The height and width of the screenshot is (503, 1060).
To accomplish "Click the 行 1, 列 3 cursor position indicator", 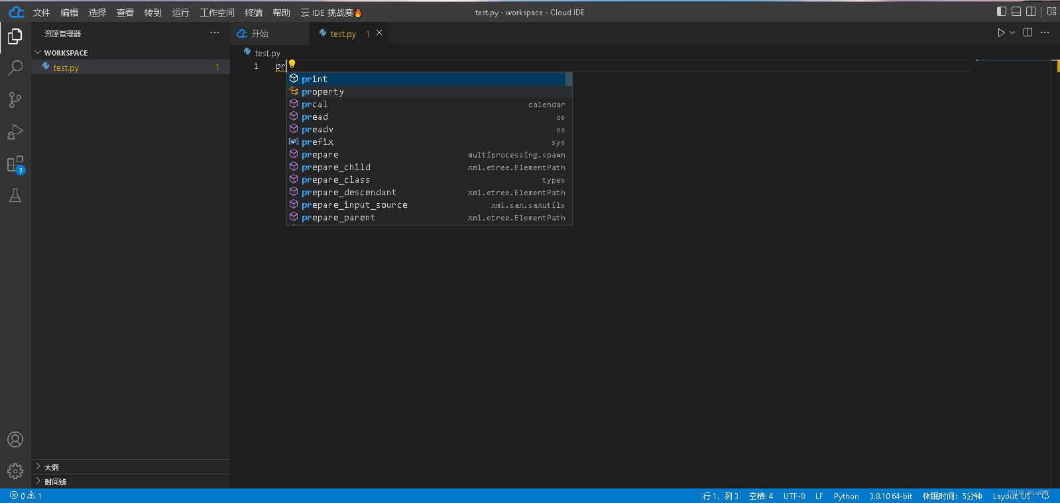I will (721, 496).
